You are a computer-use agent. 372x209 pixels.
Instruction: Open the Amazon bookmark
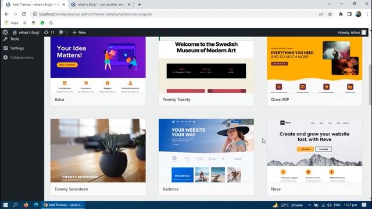pyautogui.click(x=34, y=23)
